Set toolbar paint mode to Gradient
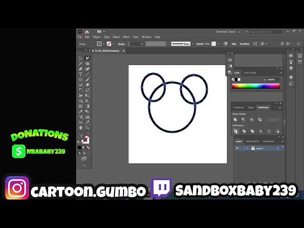Viewport: 304px width, 228px height. pos(84,148)
